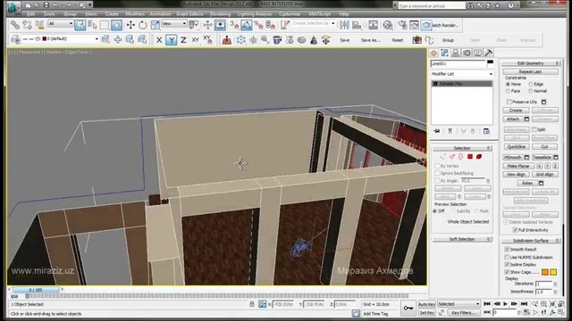Select the Normal constraint radio button

click(531, 91)
